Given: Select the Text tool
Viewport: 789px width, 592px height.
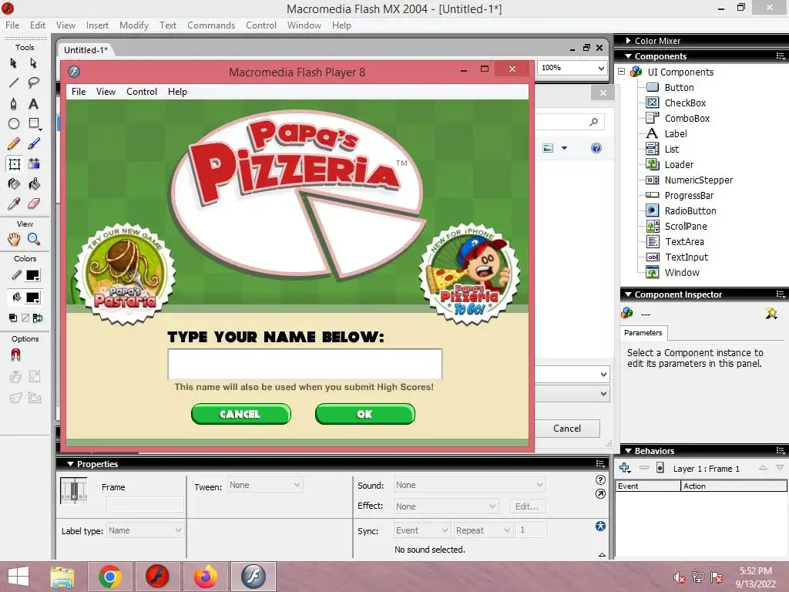Looking at the screenshot, I should (34, 104).
